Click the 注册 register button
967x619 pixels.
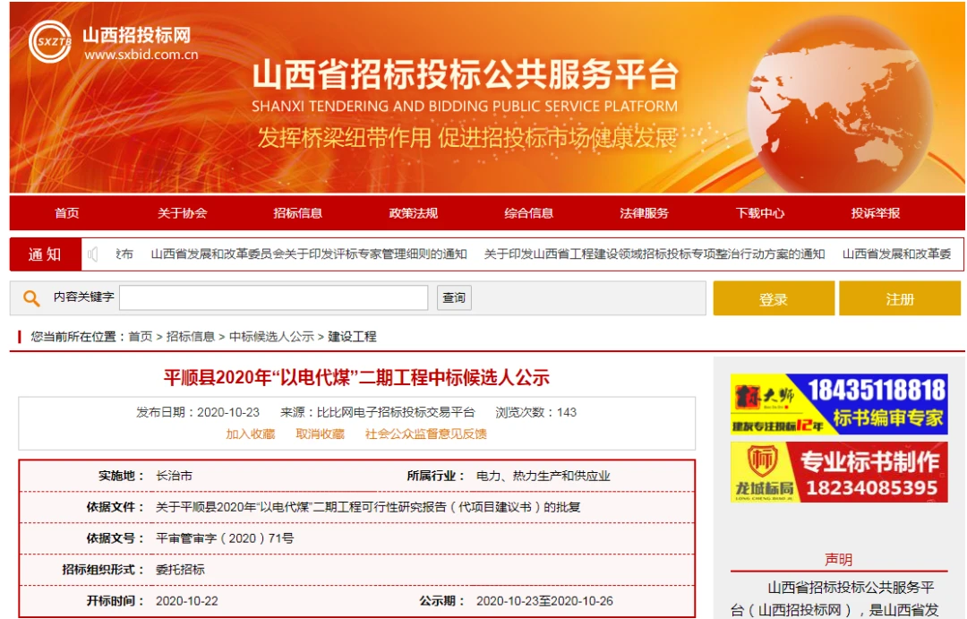pos(900,298)
